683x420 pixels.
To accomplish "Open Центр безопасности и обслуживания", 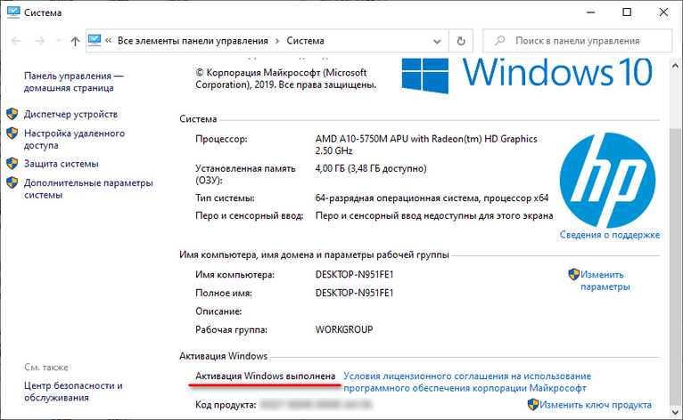I will [x=73, y=392].
